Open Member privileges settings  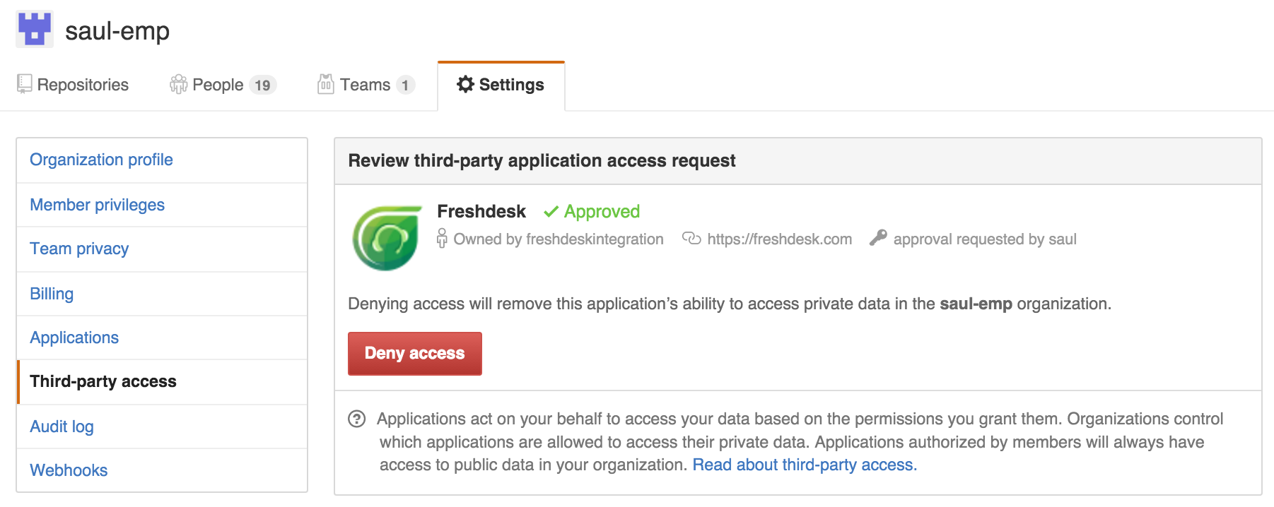click(x=162, y=205)
